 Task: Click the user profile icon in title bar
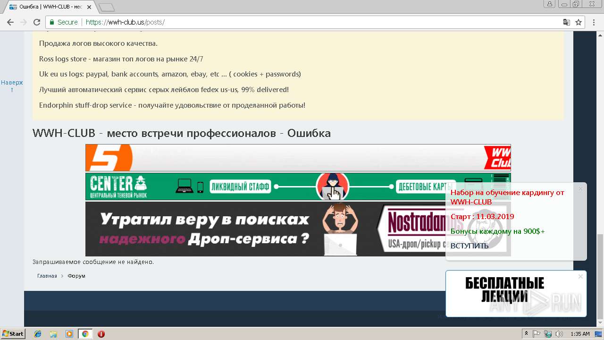[x=549, y=4]
